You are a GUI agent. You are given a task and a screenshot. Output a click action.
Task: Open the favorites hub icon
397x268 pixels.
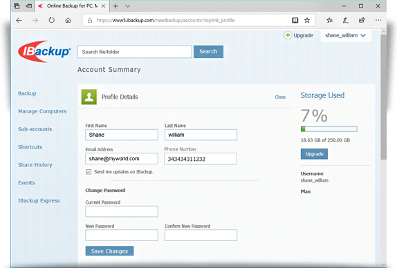pos(329,20)
